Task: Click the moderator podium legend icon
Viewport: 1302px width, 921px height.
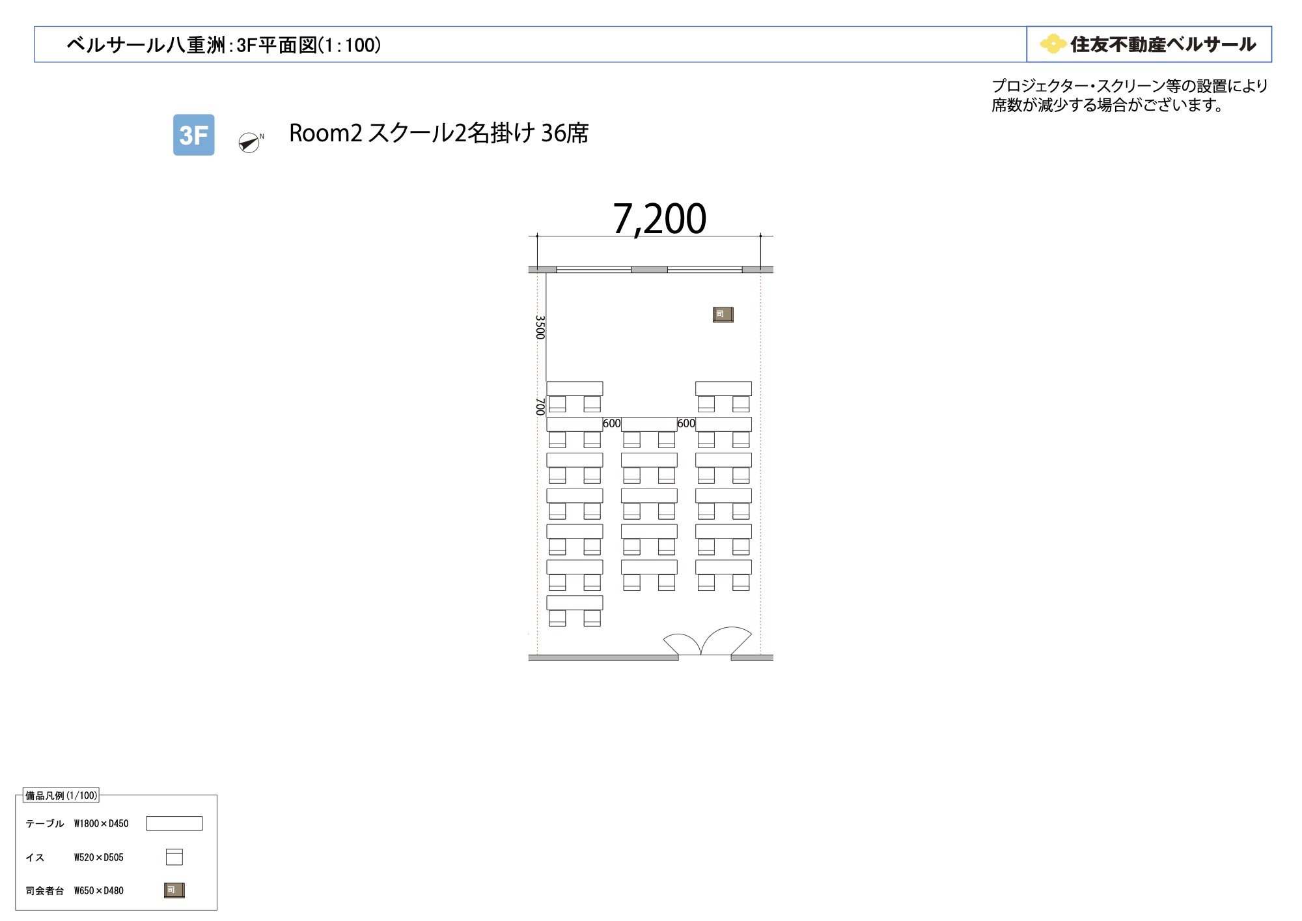Action: [x=174, y=890]
